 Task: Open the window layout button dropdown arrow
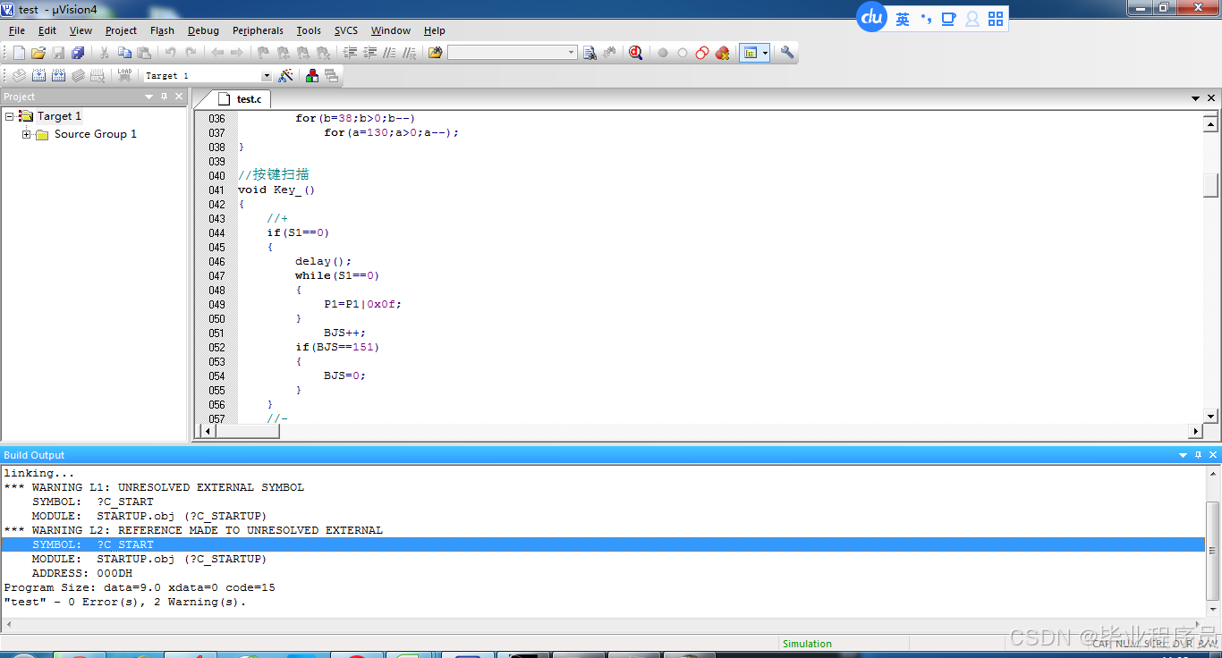coord(765,54)
